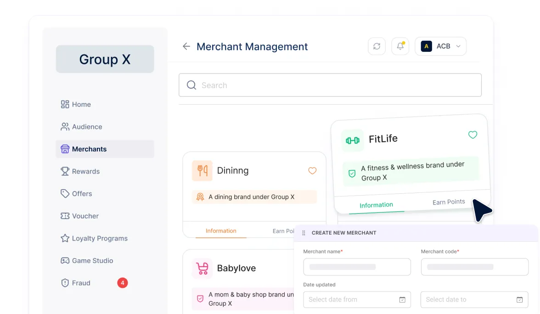This screenshot has width=540, height=314.
Task: Click the Merchant name input field
Action: 357,267
